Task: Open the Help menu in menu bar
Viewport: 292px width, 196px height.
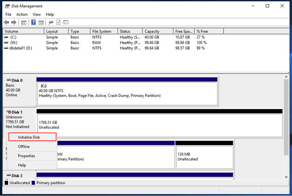Action: [50, 15]
